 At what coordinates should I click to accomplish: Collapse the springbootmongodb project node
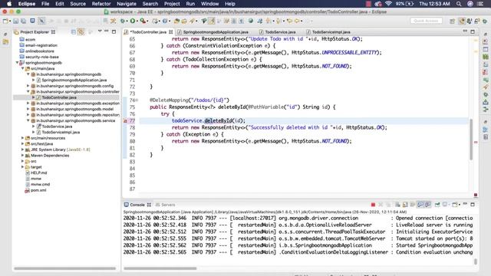[17, 63]
